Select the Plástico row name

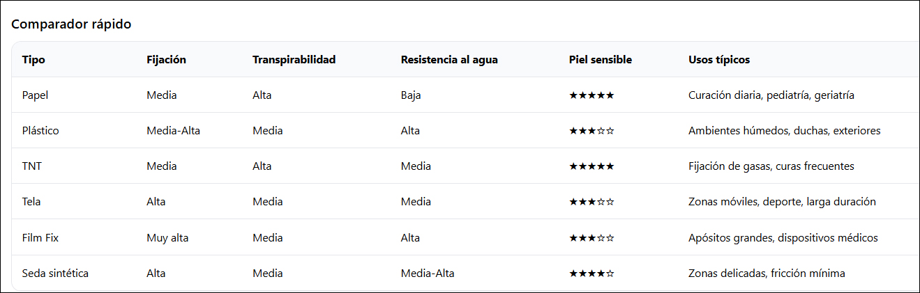[40, 131]
